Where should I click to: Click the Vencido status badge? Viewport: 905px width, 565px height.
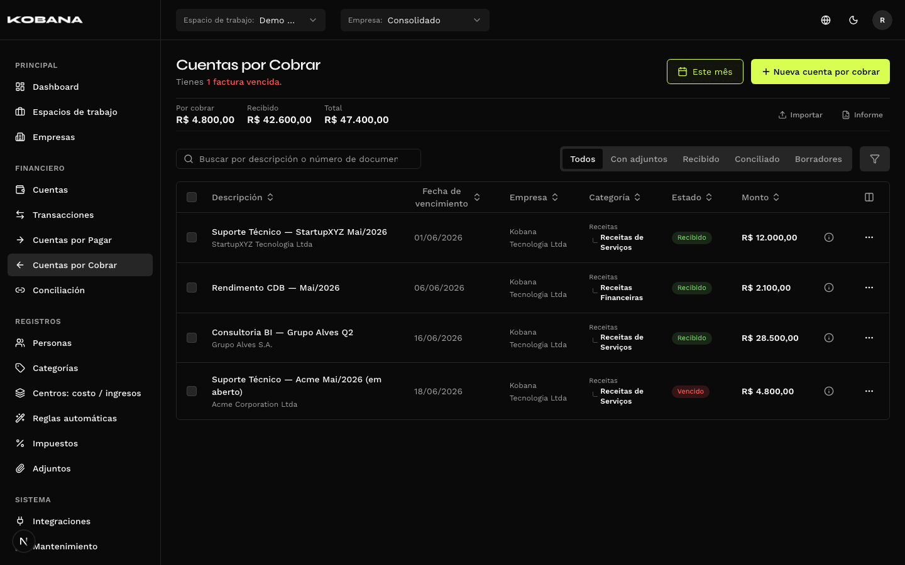pos(691,391)
